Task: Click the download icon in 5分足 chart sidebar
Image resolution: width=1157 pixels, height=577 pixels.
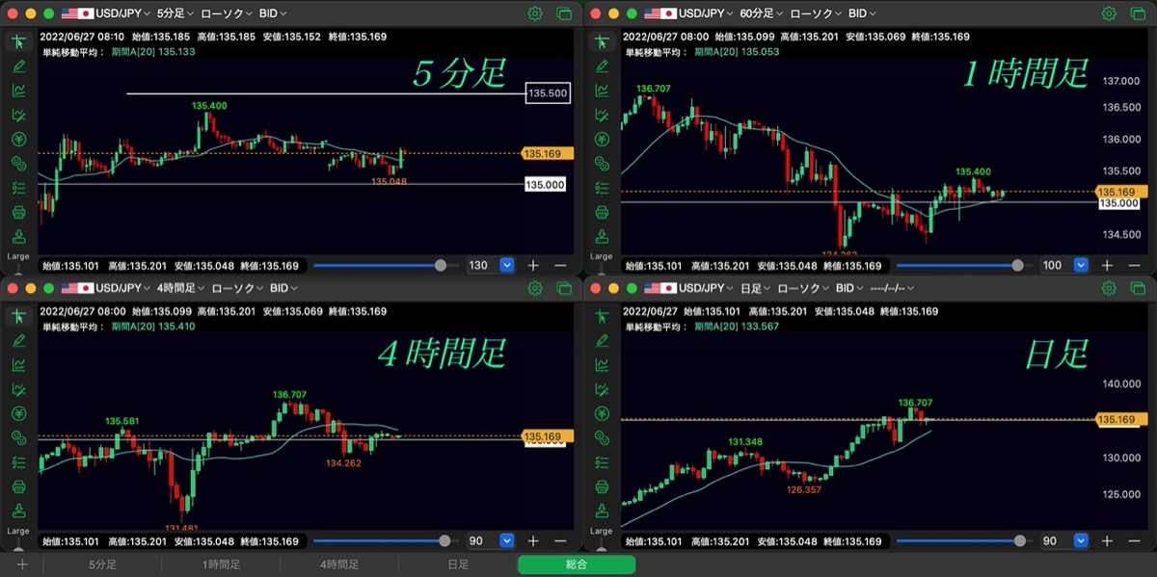Action: coord(18,236)
